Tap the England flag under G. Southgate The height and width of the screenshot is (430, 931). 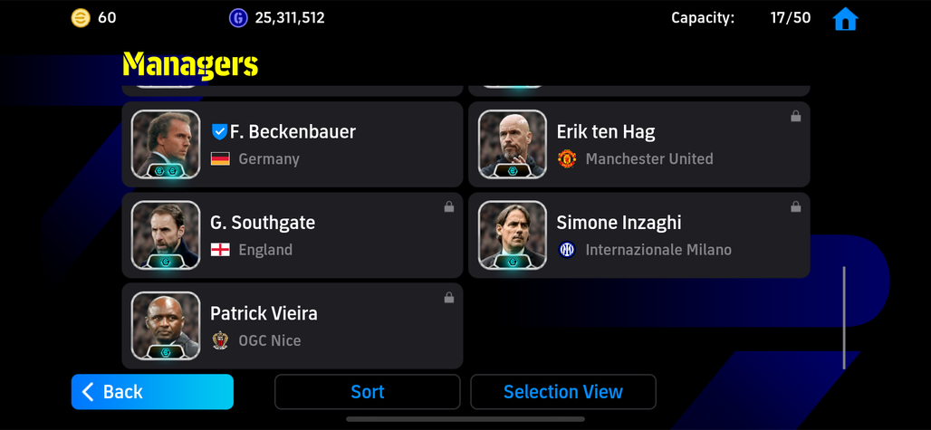click(x=220, y=250)
